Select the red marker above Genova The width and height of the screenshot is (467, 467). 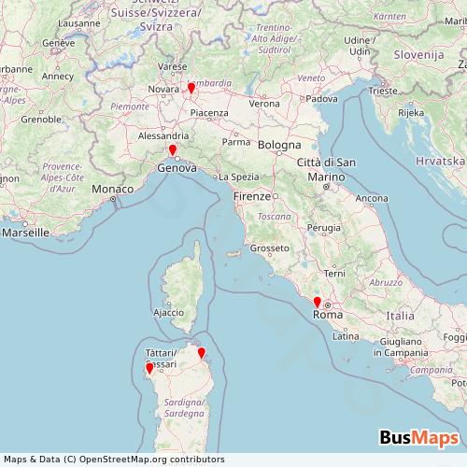(173, 149)
